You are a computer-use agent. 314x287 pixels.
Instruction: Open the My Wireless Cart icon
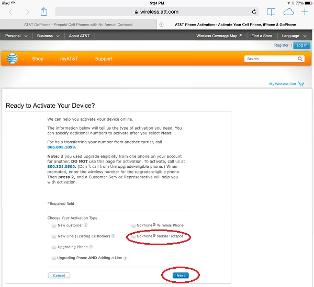pos(301,84)
